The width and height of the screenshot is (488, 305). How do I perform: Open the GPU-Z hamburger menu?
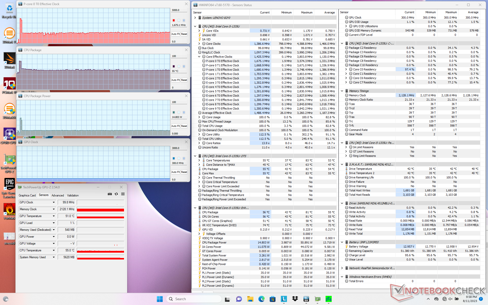point(123,194)
